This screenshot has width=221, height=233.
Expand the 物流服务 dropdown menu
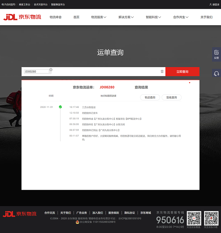click(x=99, y=17)
